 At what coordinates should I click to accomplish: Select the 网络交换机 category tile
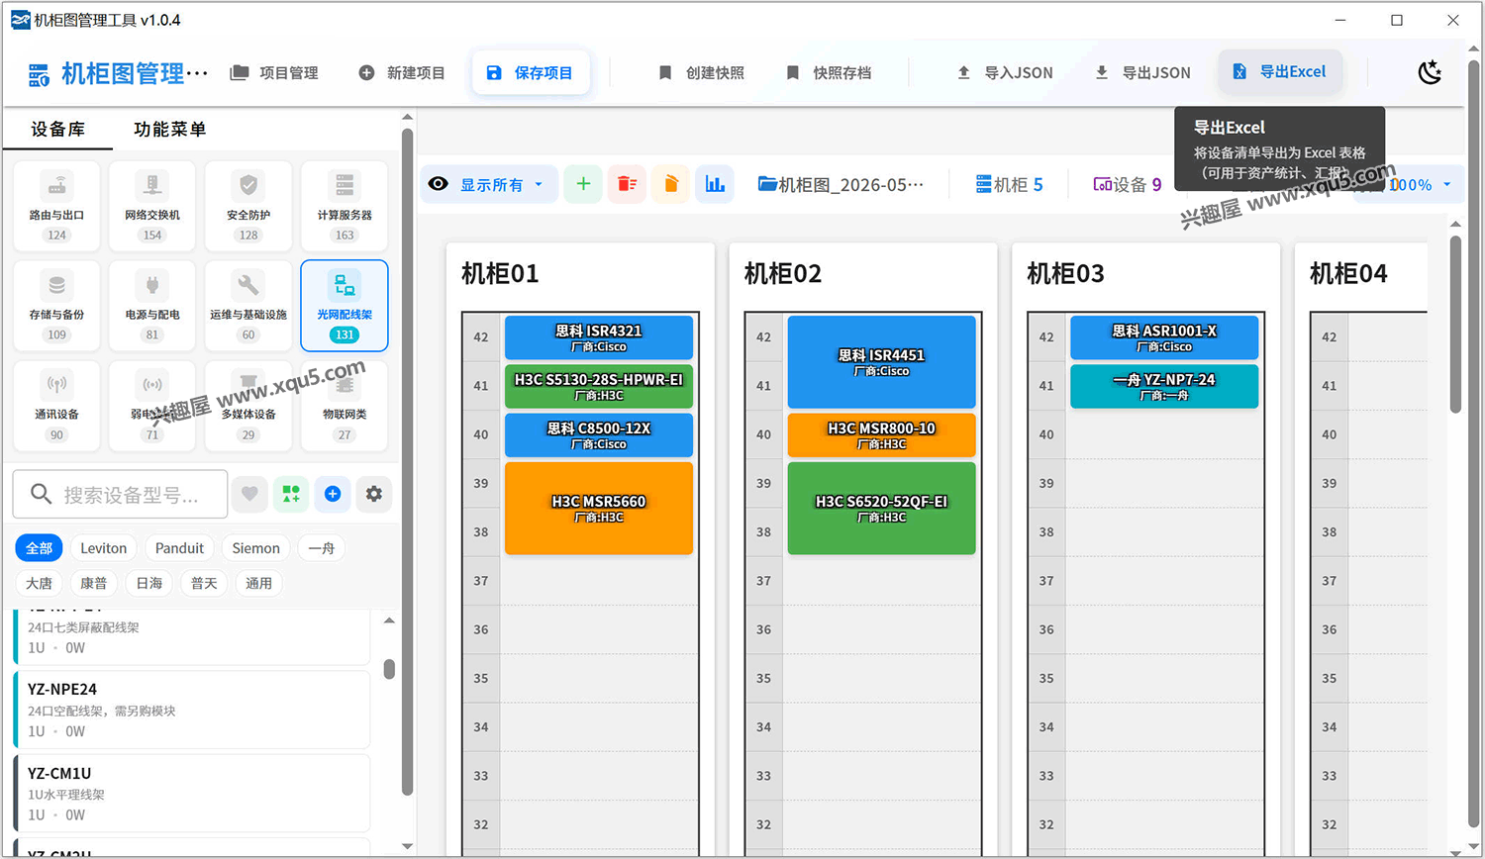[152, 206]
